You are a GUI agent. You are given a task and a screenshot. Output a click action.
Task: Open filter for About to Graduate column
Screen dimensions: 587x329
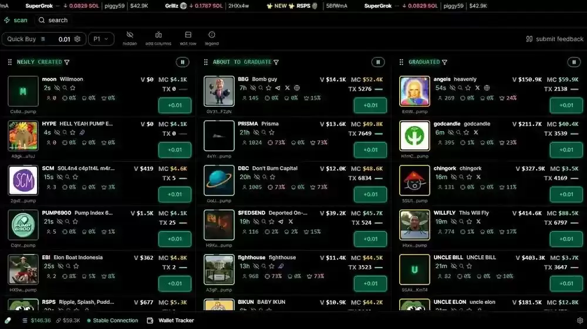(276, 62)
